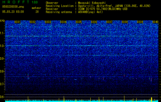Click the 0340 time marker
Viewport: 161px width, 102px height.
(155, 22)
